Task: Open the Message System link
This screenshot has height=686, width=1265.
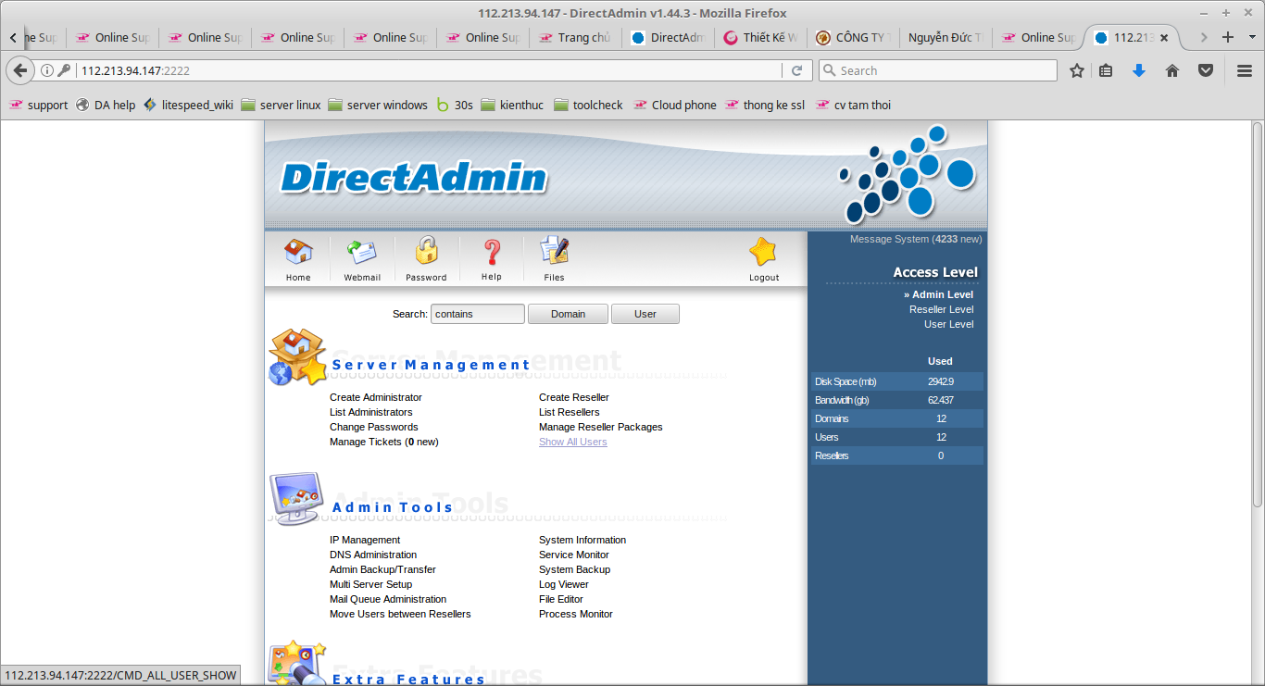Action: coord(916,239)
